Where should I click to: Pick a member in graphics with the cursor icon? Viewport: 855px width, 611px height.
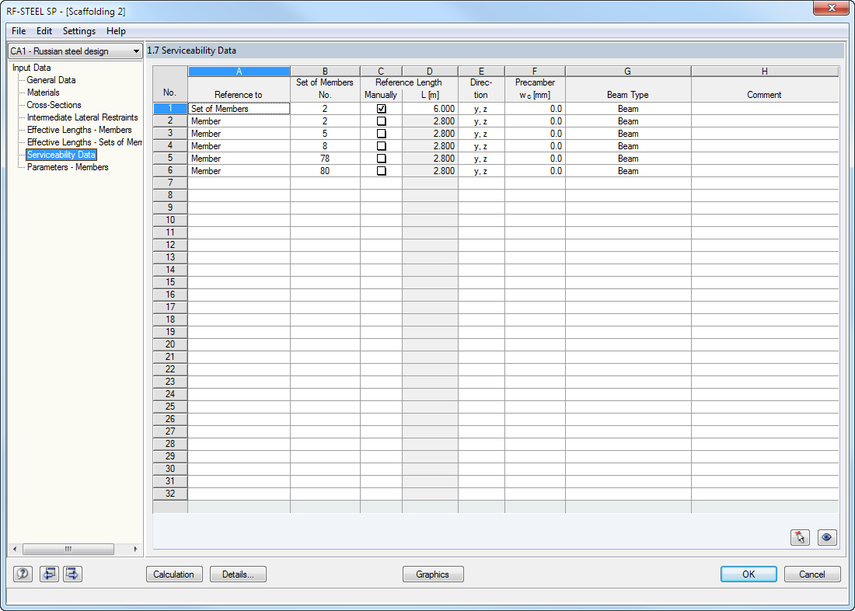click(x=800, y=537)
